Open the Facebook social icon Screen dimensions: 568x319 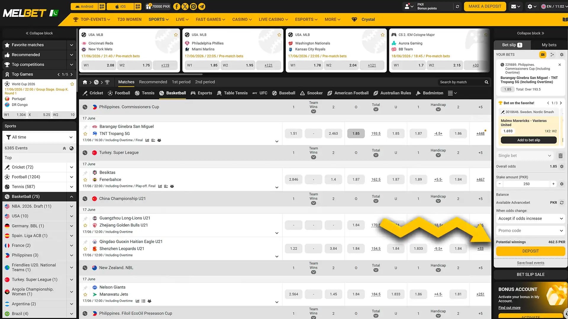pos(177,6)
